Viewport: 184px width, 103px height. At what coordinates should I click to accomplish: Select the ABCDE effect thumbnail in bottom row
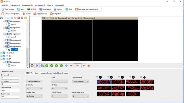coord(118,94)
